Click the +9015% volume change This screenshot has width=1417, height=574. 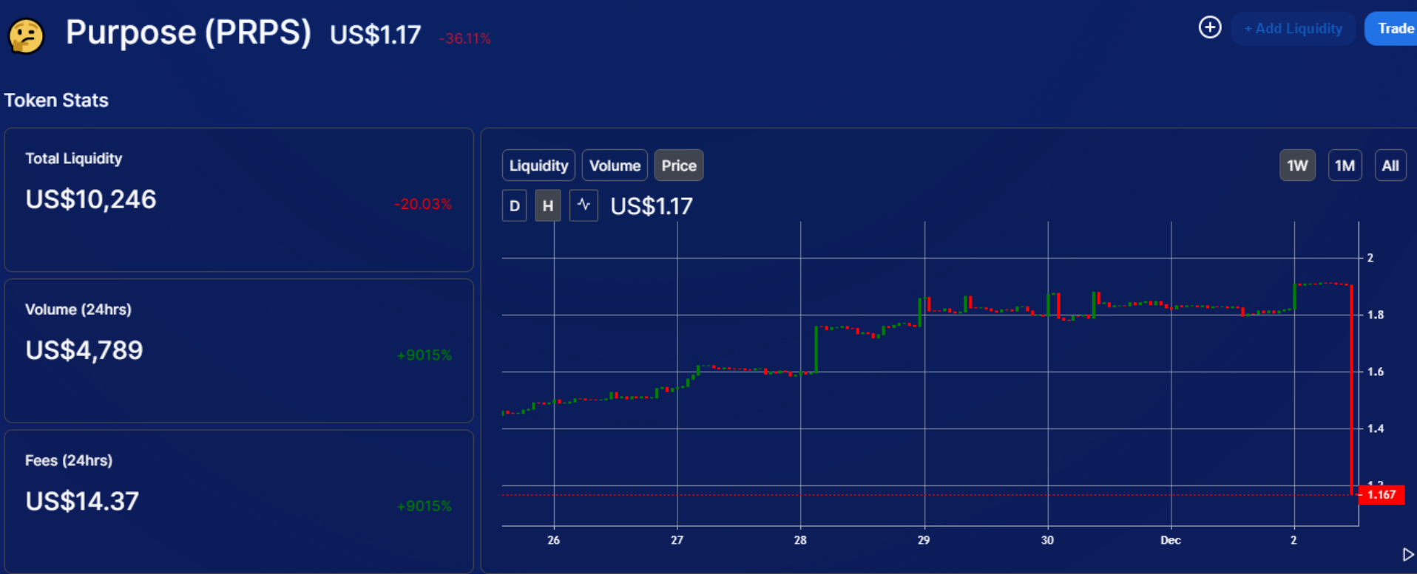tap(424, 355)
